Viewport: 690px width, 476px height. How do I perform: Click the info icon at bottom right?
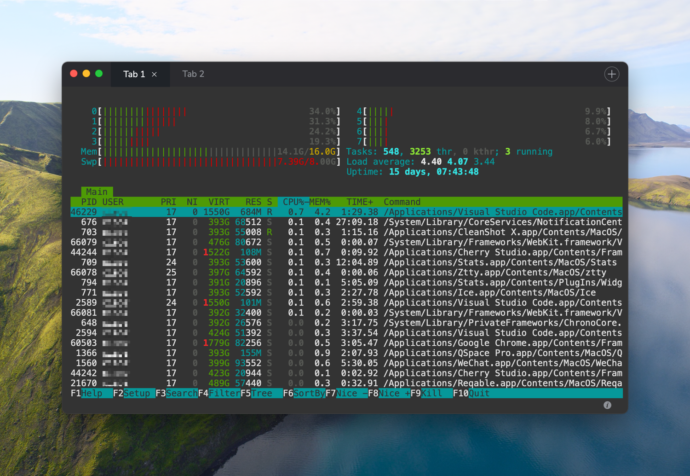(x=607, y=405)
